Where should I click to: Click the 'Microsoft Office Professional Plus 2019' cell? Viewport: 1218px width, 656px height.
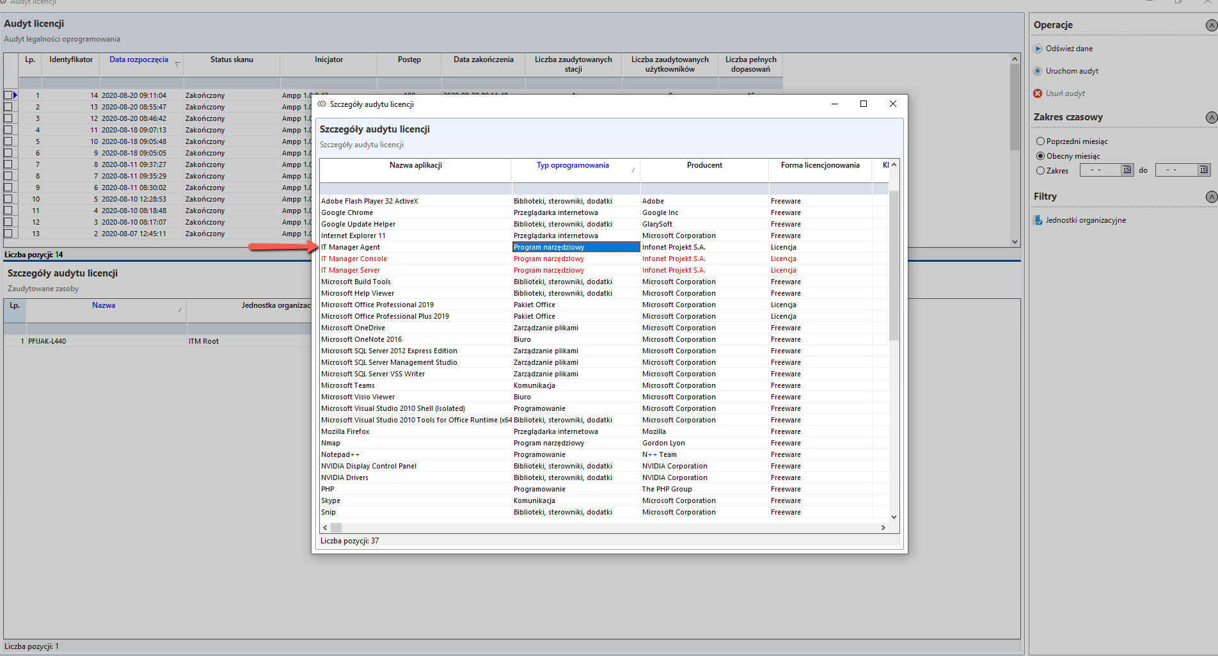pyautogui.click(x=416, y=316)
